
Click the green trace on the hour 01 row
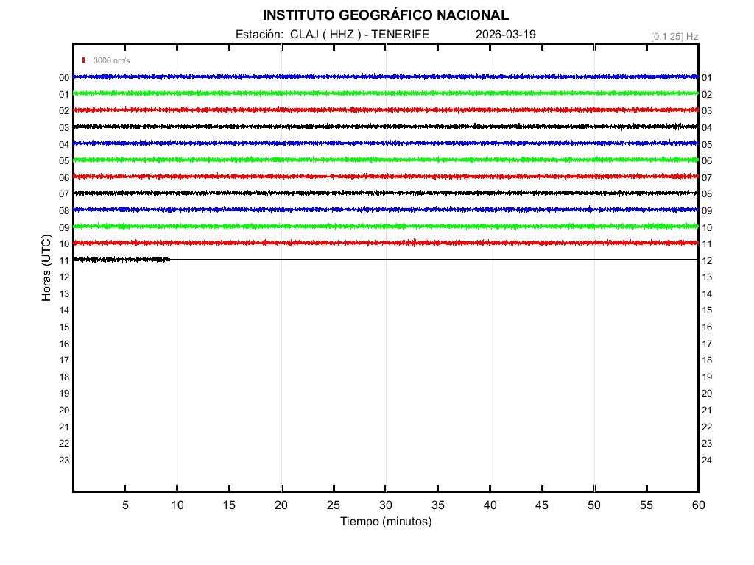(385, 93)
